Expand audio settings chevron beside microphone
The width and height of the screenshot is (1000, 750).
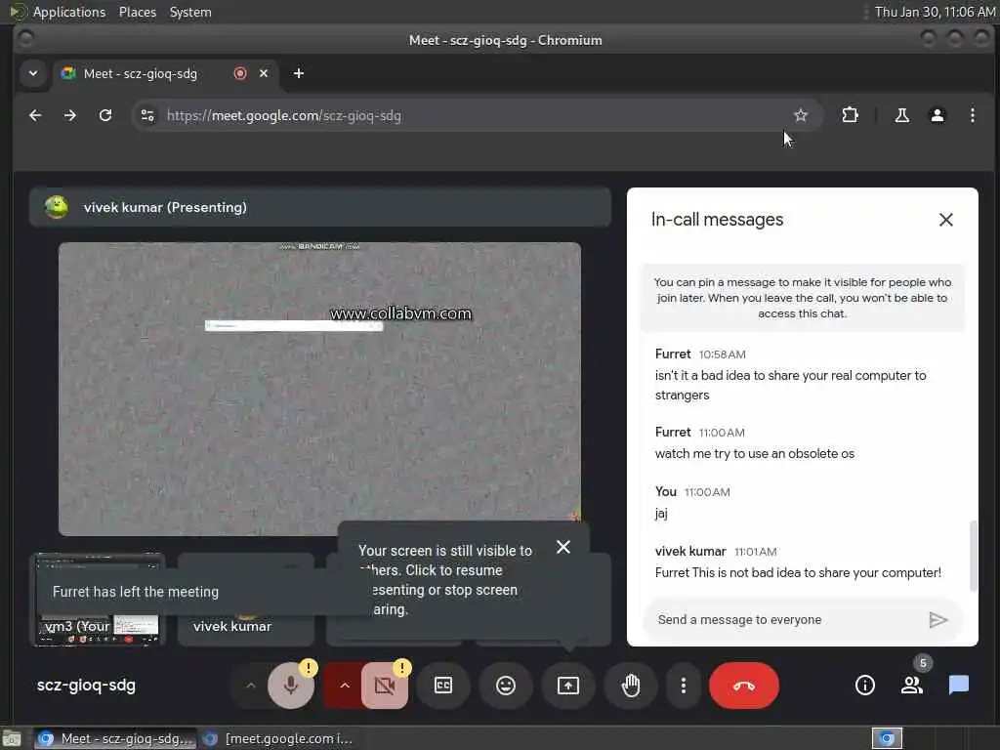click(251, 686)
